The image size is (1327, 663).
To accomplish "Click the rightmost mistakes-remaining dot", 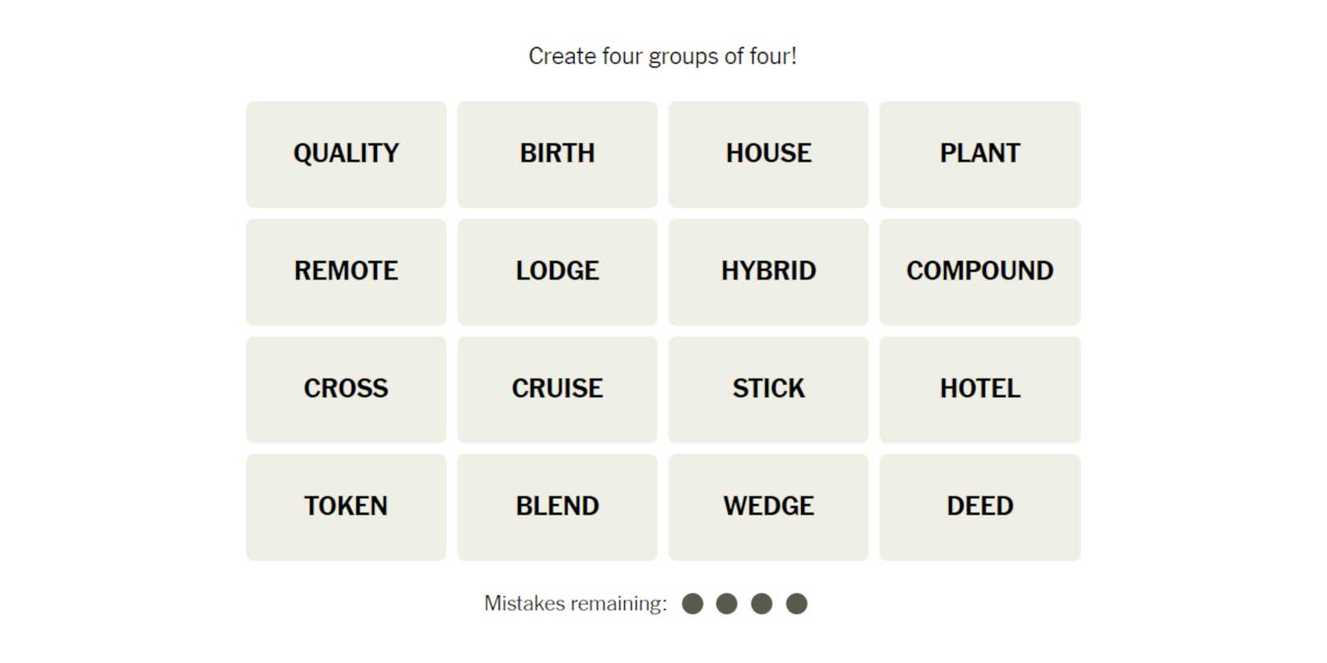I will (796, 604).
